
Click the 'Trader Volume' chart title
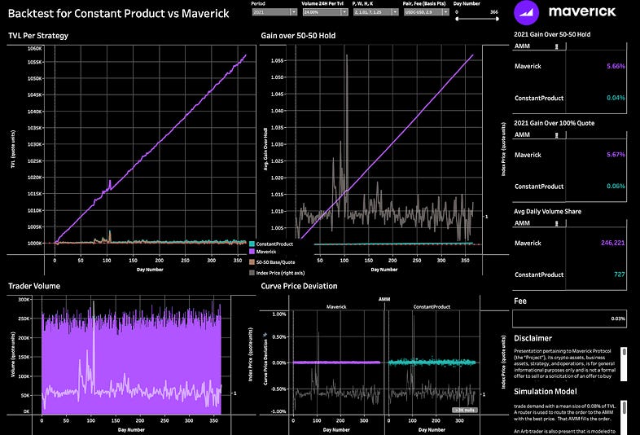(x=34, y=286)
